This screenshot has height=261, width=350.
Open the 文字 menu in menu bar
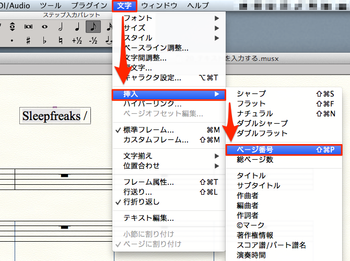pos(124,6)
